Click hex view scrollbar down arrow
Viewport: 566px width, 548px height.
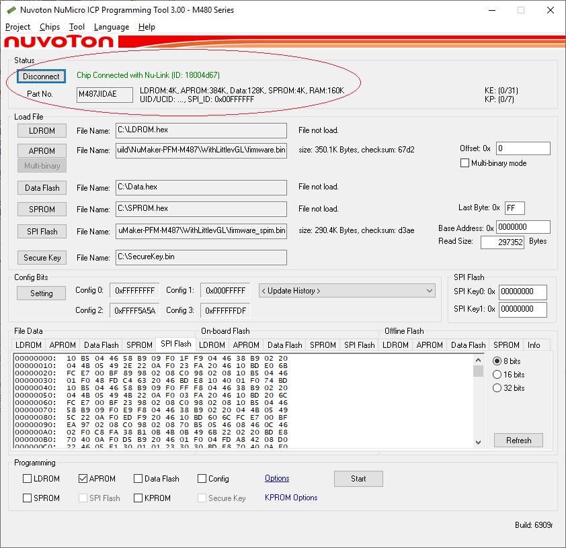[x=478, y=443]
